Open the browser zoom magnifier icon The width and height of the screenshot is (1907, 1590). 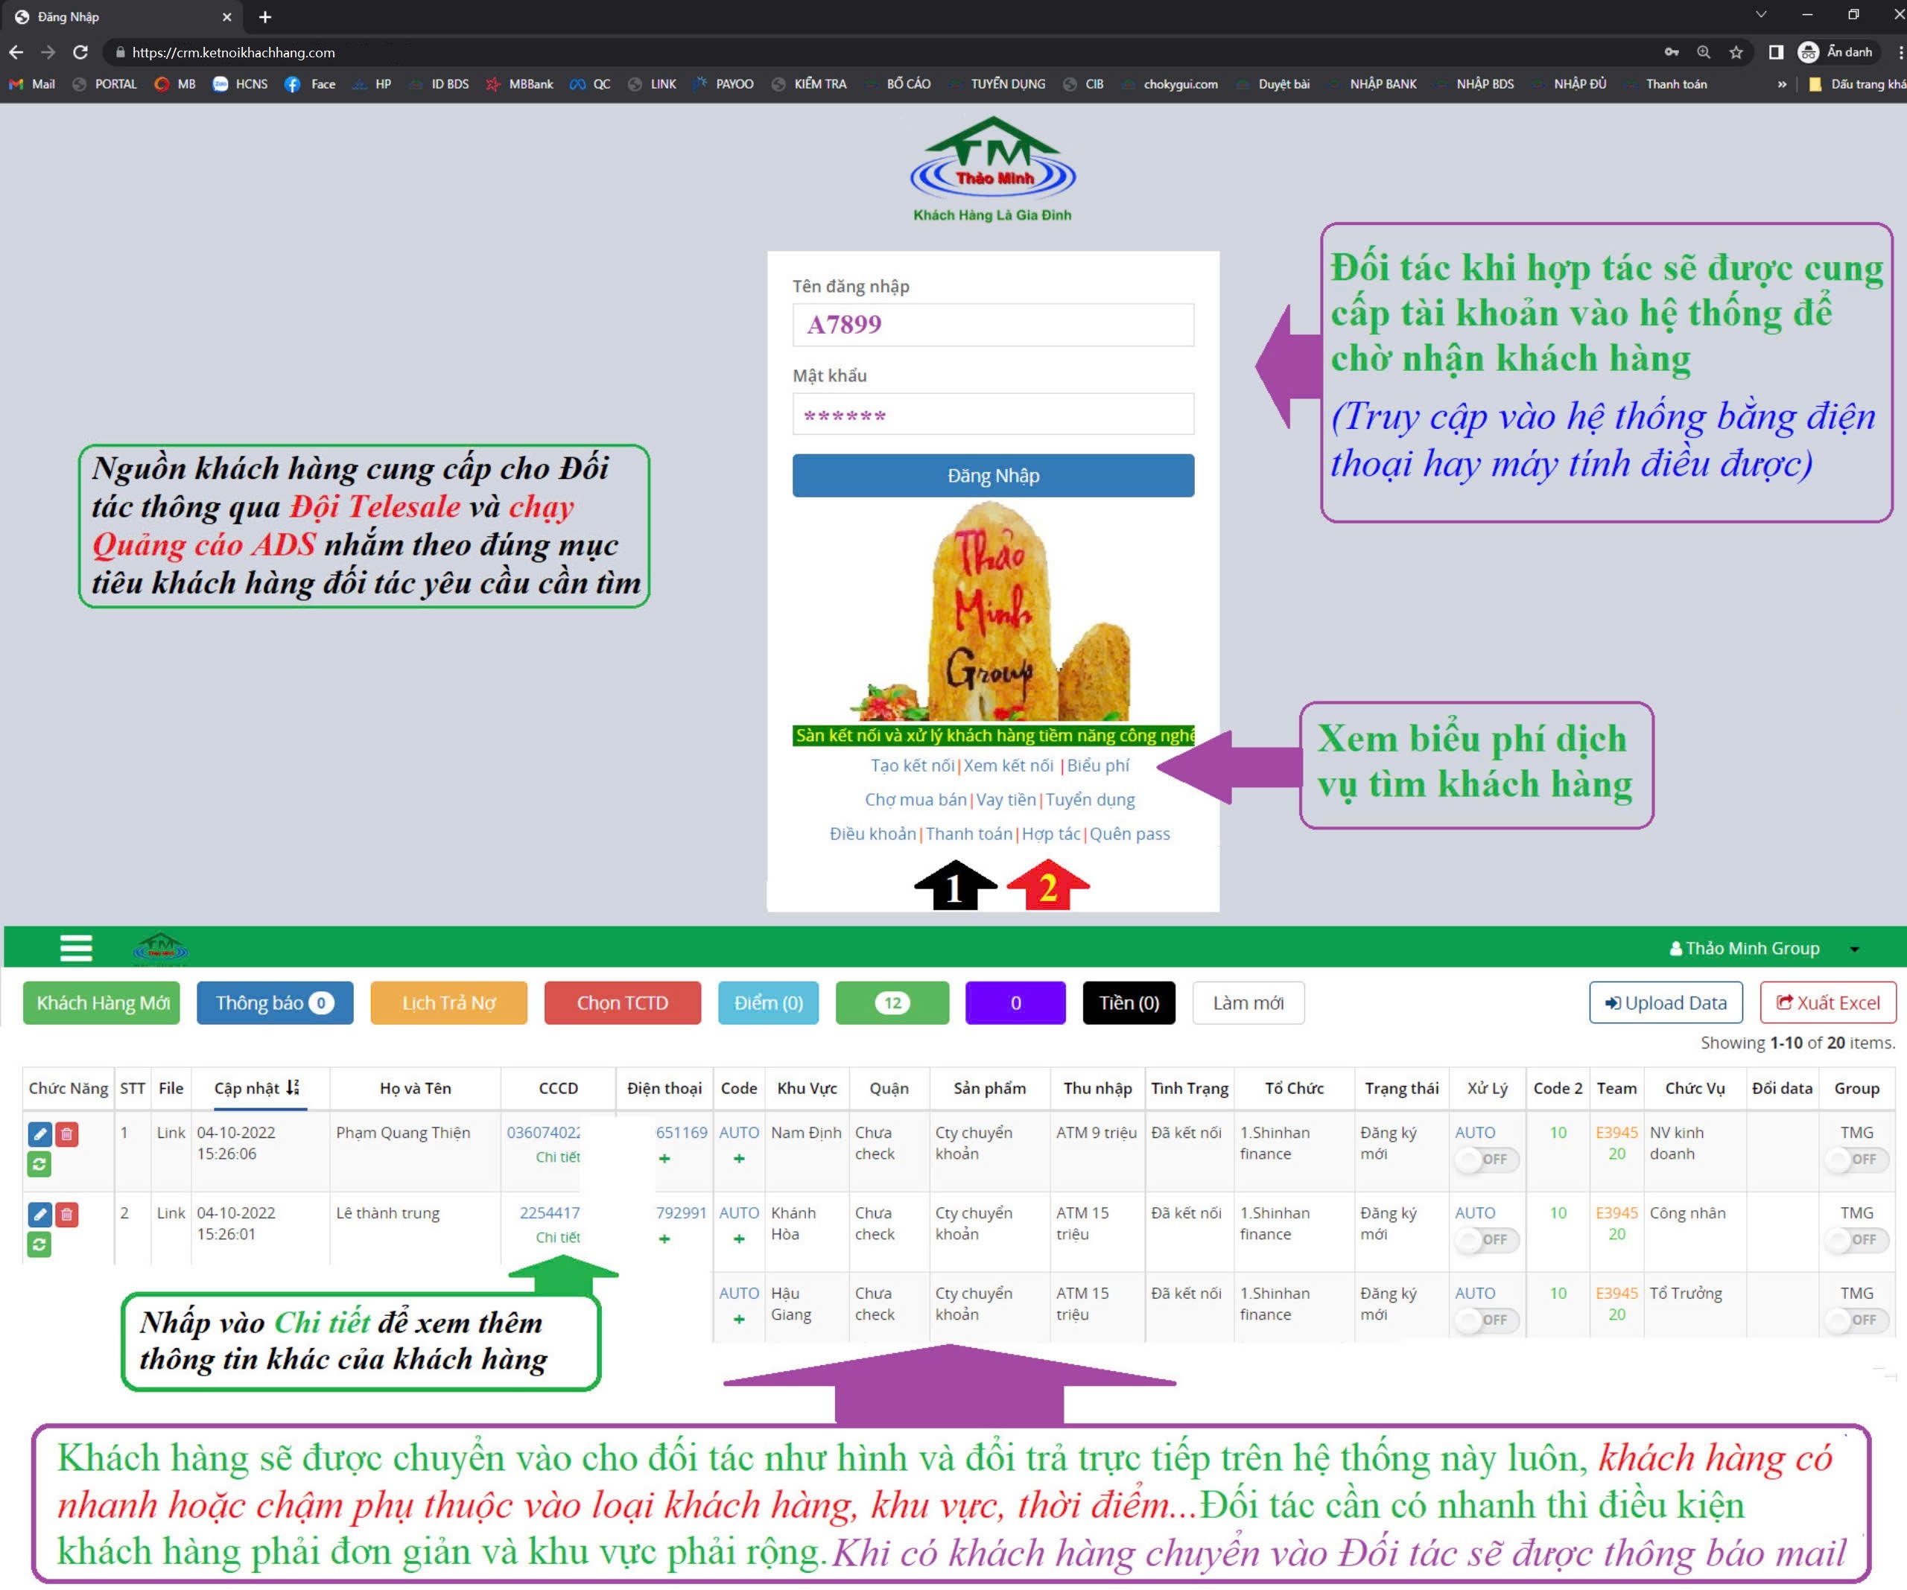[x=1704, y=52]
